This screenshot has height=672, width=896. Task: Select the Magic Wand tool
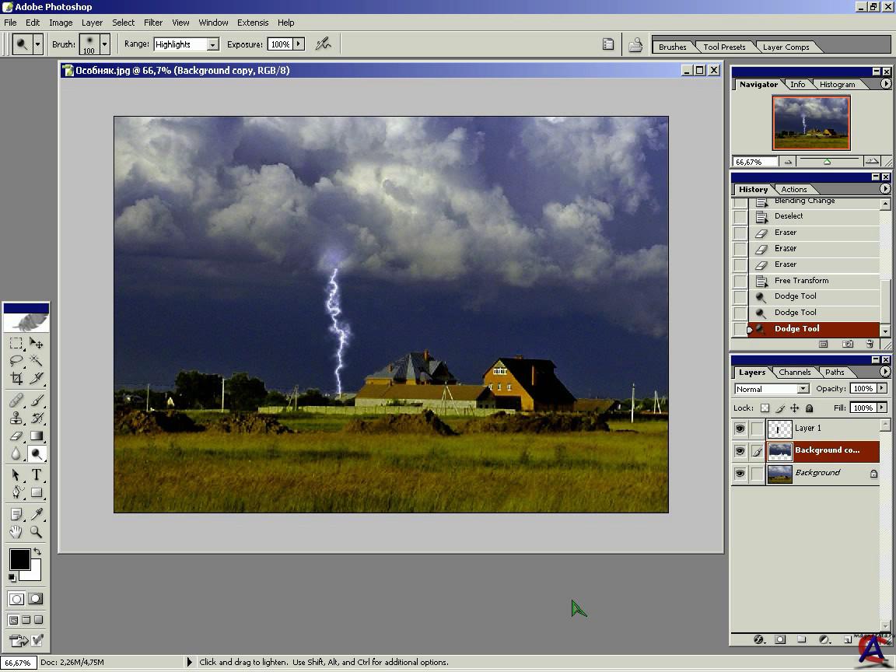point(36,361)
